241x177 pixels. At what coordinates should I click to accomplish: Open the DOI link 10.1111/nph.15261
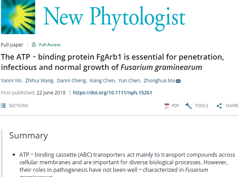(112, 93)
